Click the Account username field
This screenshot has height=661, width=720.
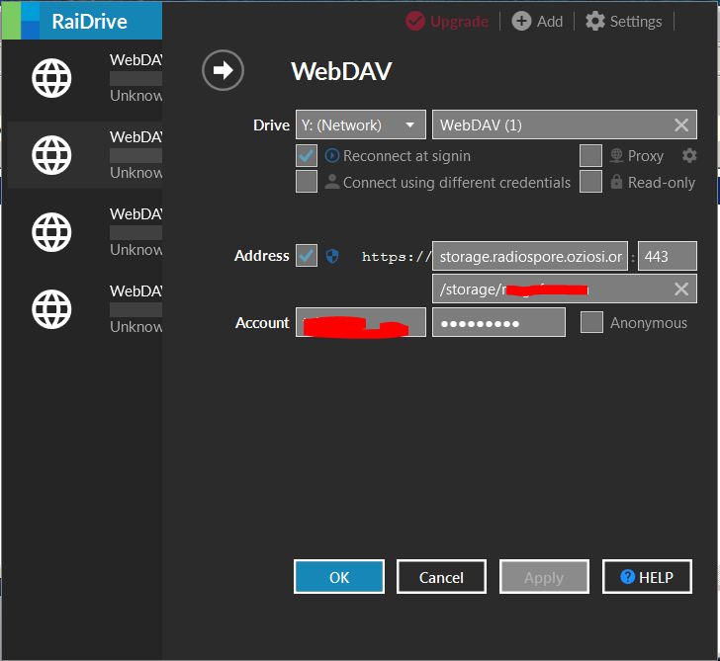point(360,322)
